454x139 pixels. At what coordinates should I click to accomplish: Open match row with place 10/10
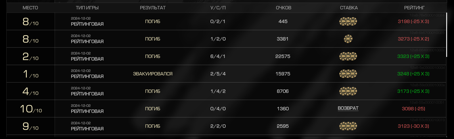tap(226, 109)
